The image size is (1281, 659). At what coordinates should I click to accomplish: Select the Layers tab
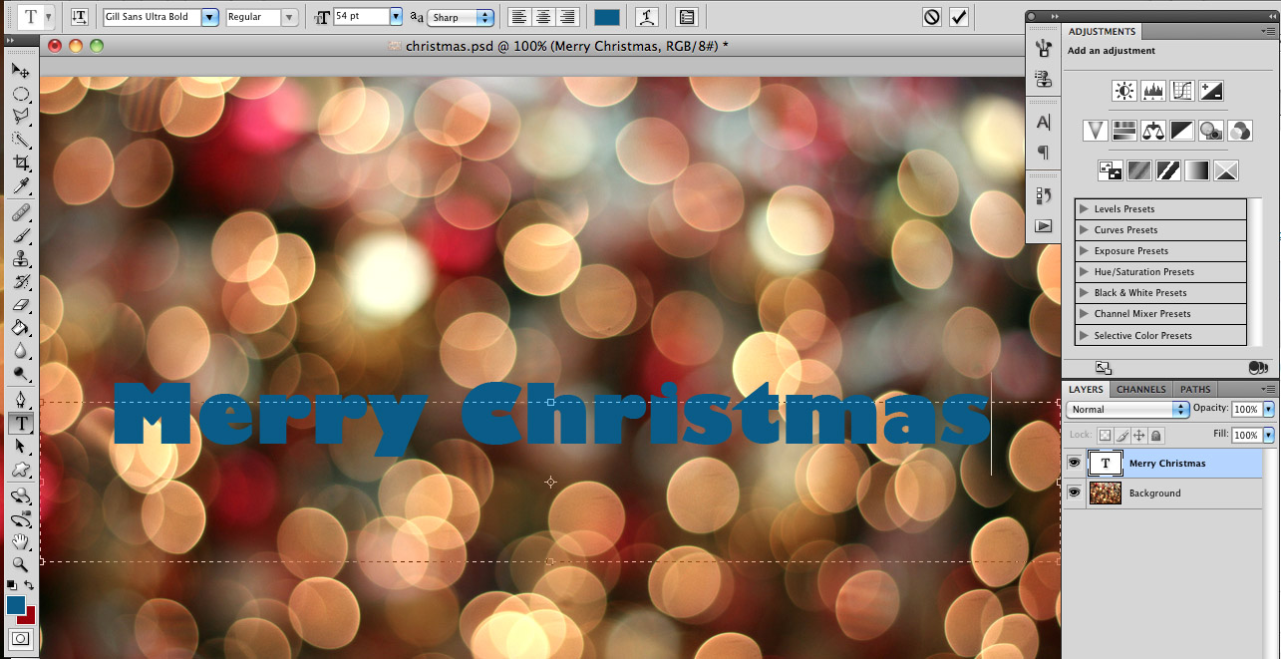click(1086, 390)
